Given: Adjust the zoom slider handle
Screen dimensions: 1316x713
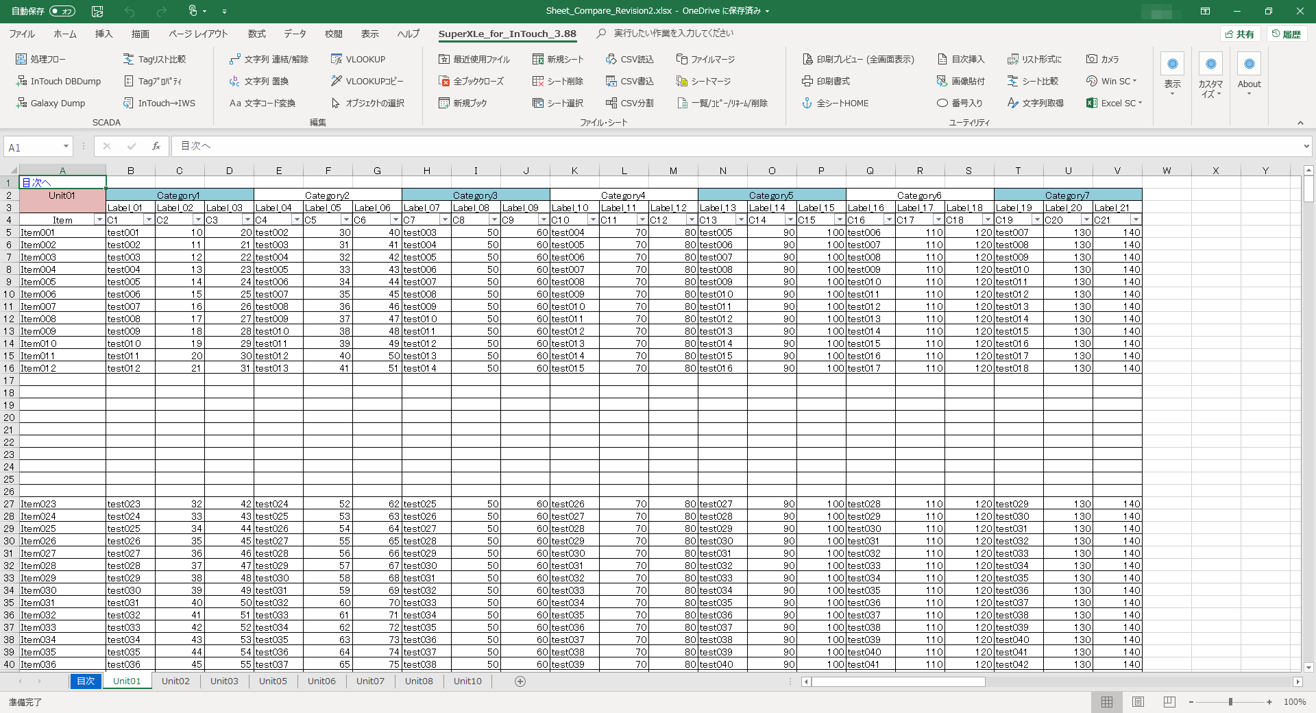Looking at the screenshot, I should point(1230,702).
